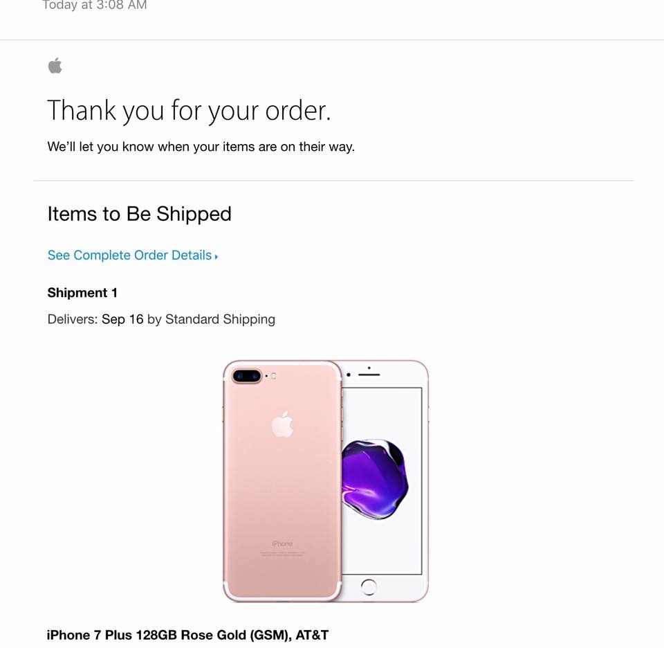Image resolution: width=664 pixels, height=648 pixels.
Task: Open See Complete Order Details link
Action: point(133,255)
